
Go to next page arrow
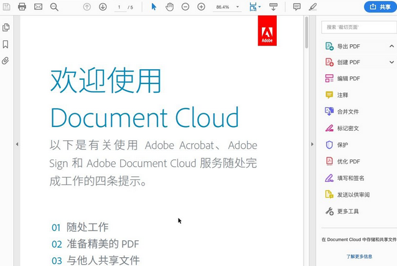(x=103, y=7)
